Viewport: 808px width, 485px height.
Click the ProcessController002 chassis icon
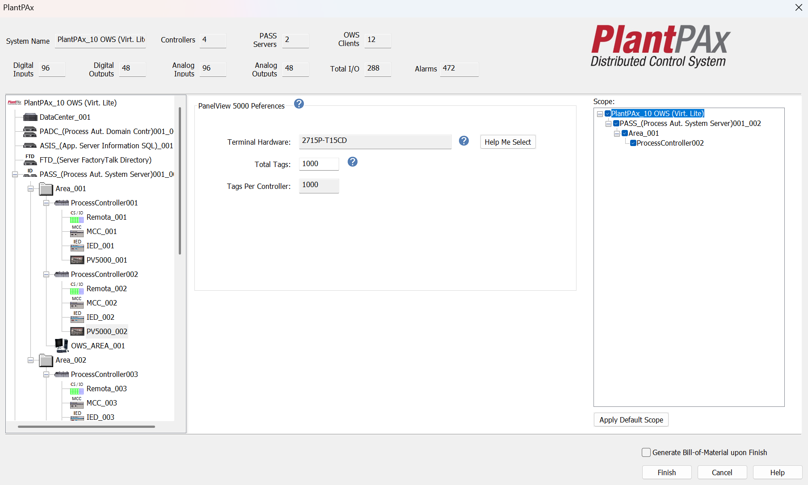[x=62, y=274]
